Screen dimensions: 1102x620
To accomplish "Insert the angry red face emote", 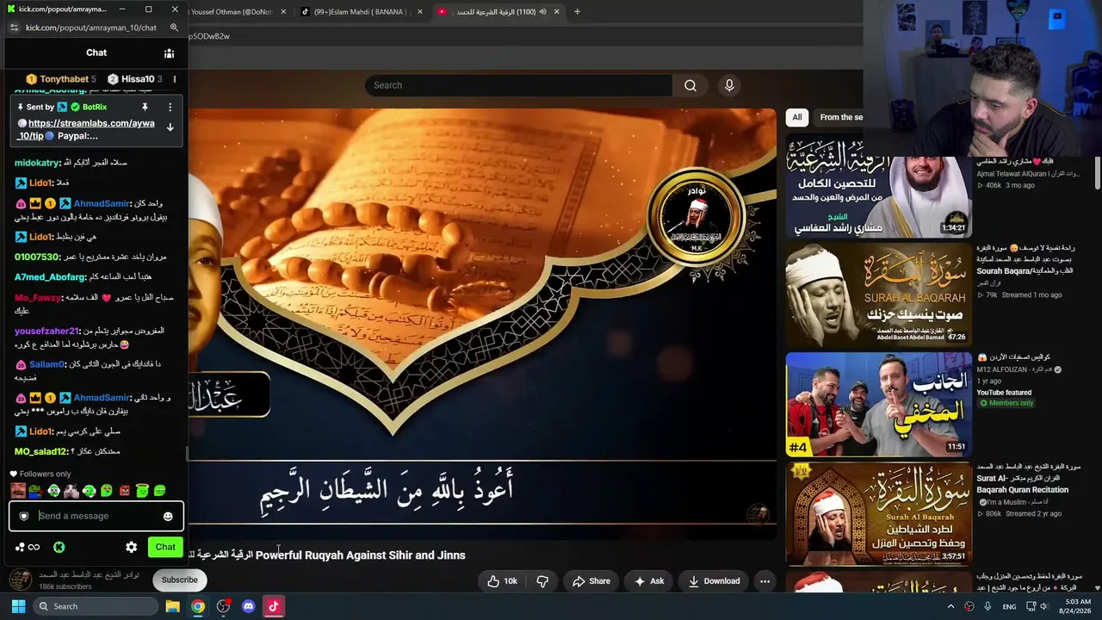I will (x=125, y=491).
